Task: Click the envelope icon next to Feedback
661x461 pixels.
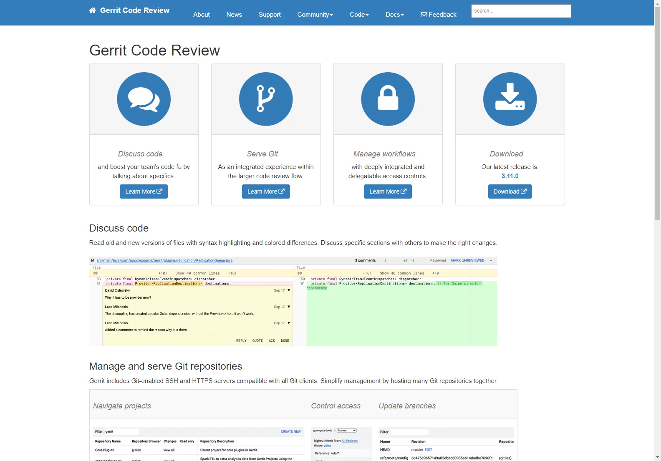Action: point(424,15)
